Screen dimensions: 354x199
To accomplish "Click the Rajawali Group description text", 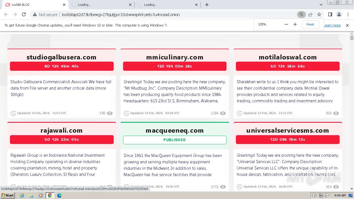I will pyautogui.click(x=58, y=165).
